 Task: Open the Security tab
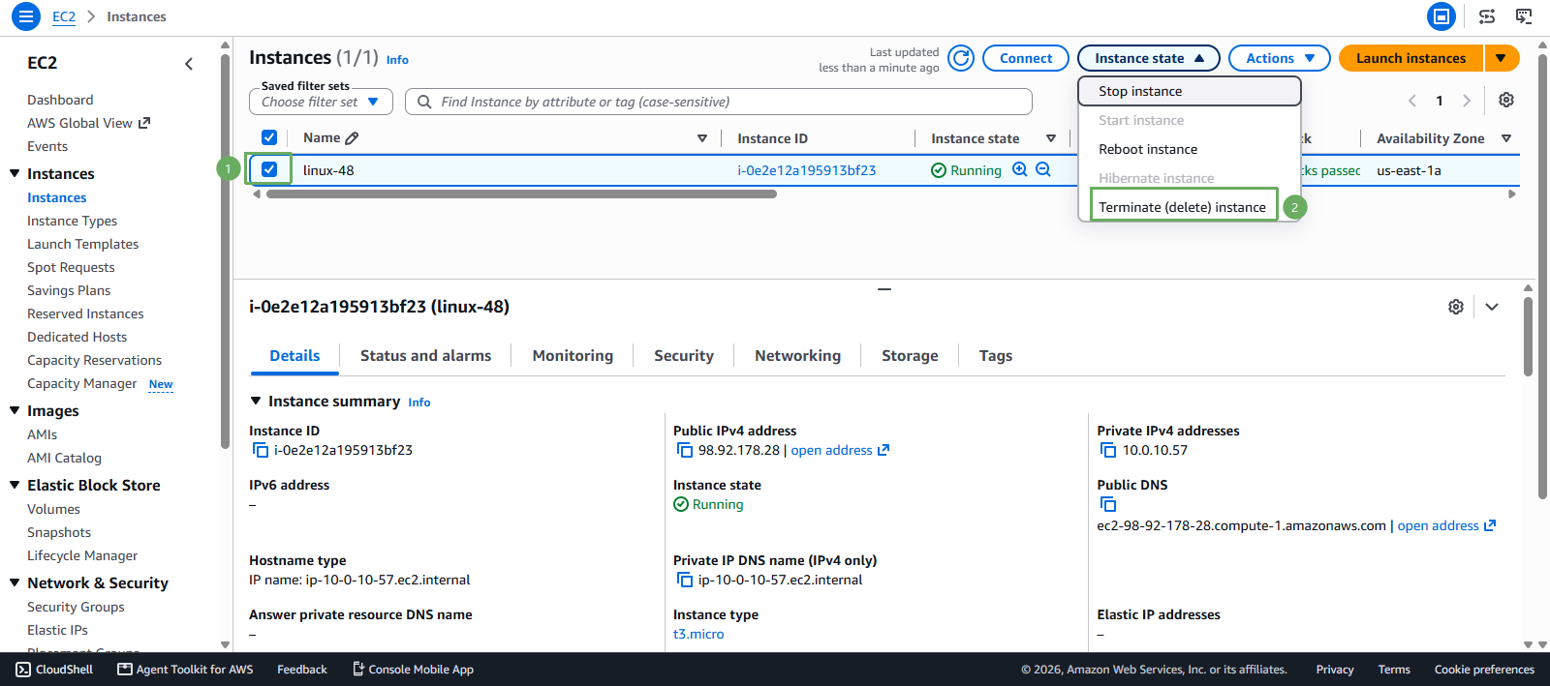coord(684,356)
